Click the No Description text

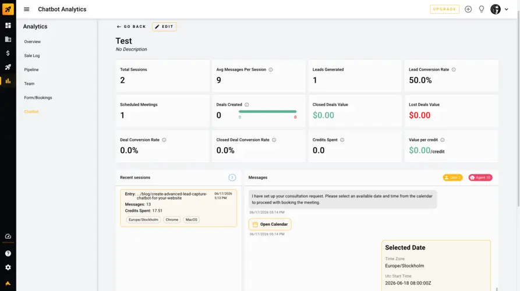[132, 49]
